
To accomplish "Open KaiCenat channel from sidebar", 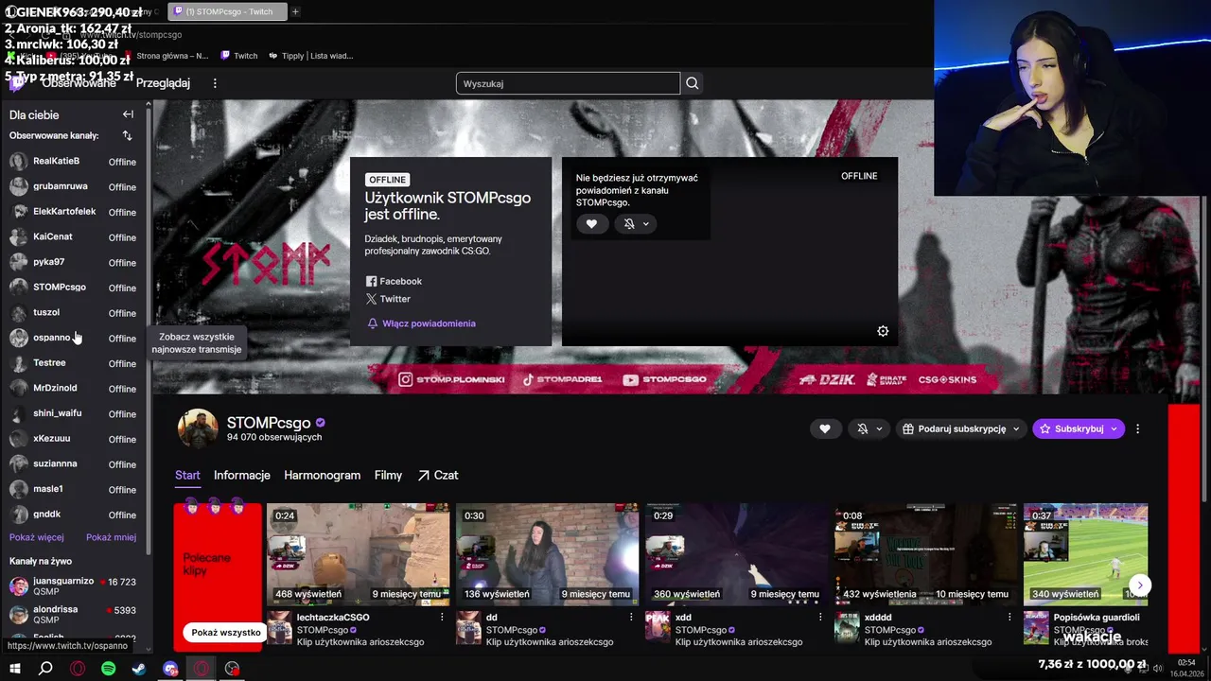I will click(x=74, y=237).
